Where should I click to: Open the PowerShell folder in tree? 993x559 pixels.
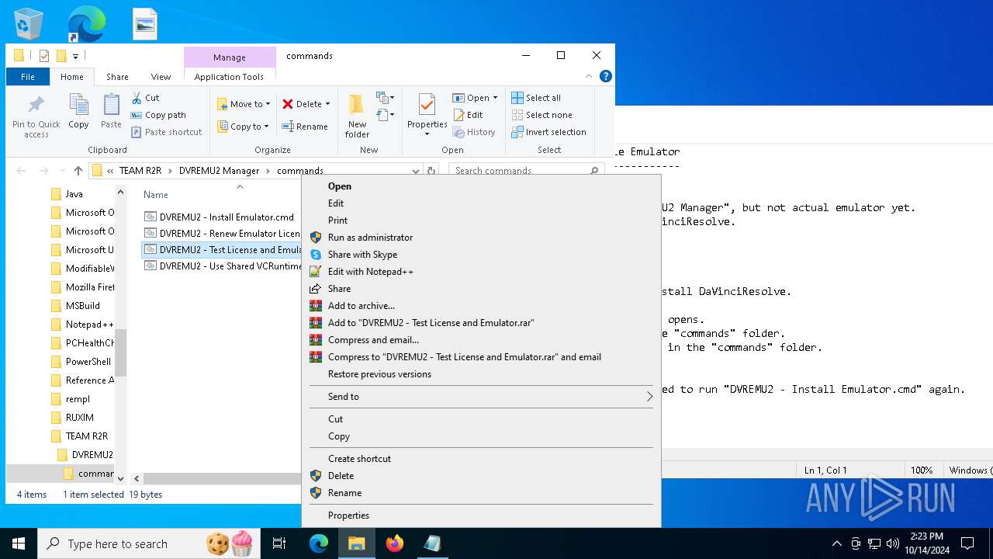coord(82,362)
